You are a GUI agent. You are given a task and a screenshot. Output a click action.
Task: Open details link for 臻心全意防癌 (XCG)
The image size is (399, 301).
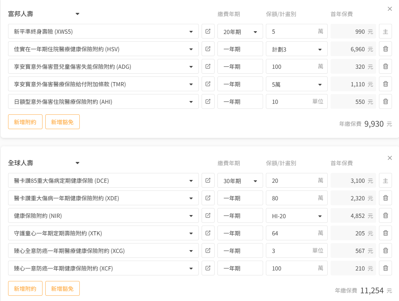208,251
